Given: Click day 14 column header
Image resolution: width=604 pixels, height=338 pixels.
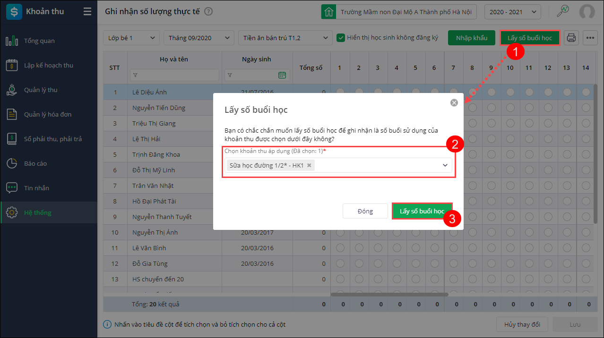Looking at the screenshot, I should click(x=586, y=68).
